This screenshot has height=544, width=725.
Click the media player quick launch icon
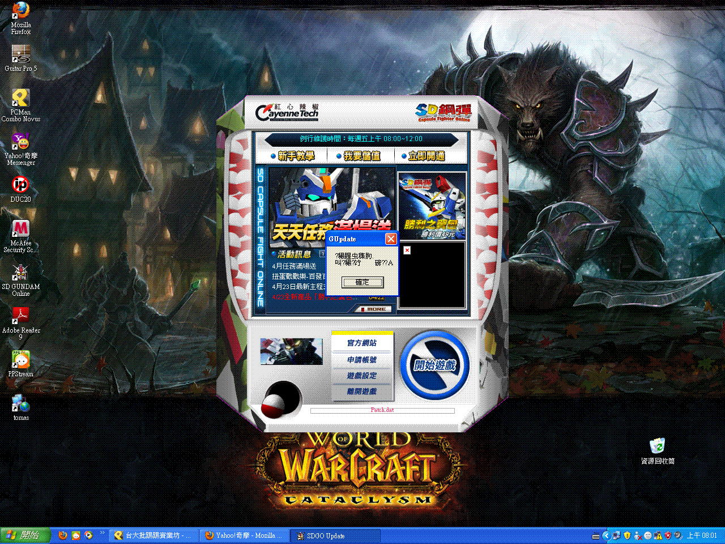(x=88, y=535)
